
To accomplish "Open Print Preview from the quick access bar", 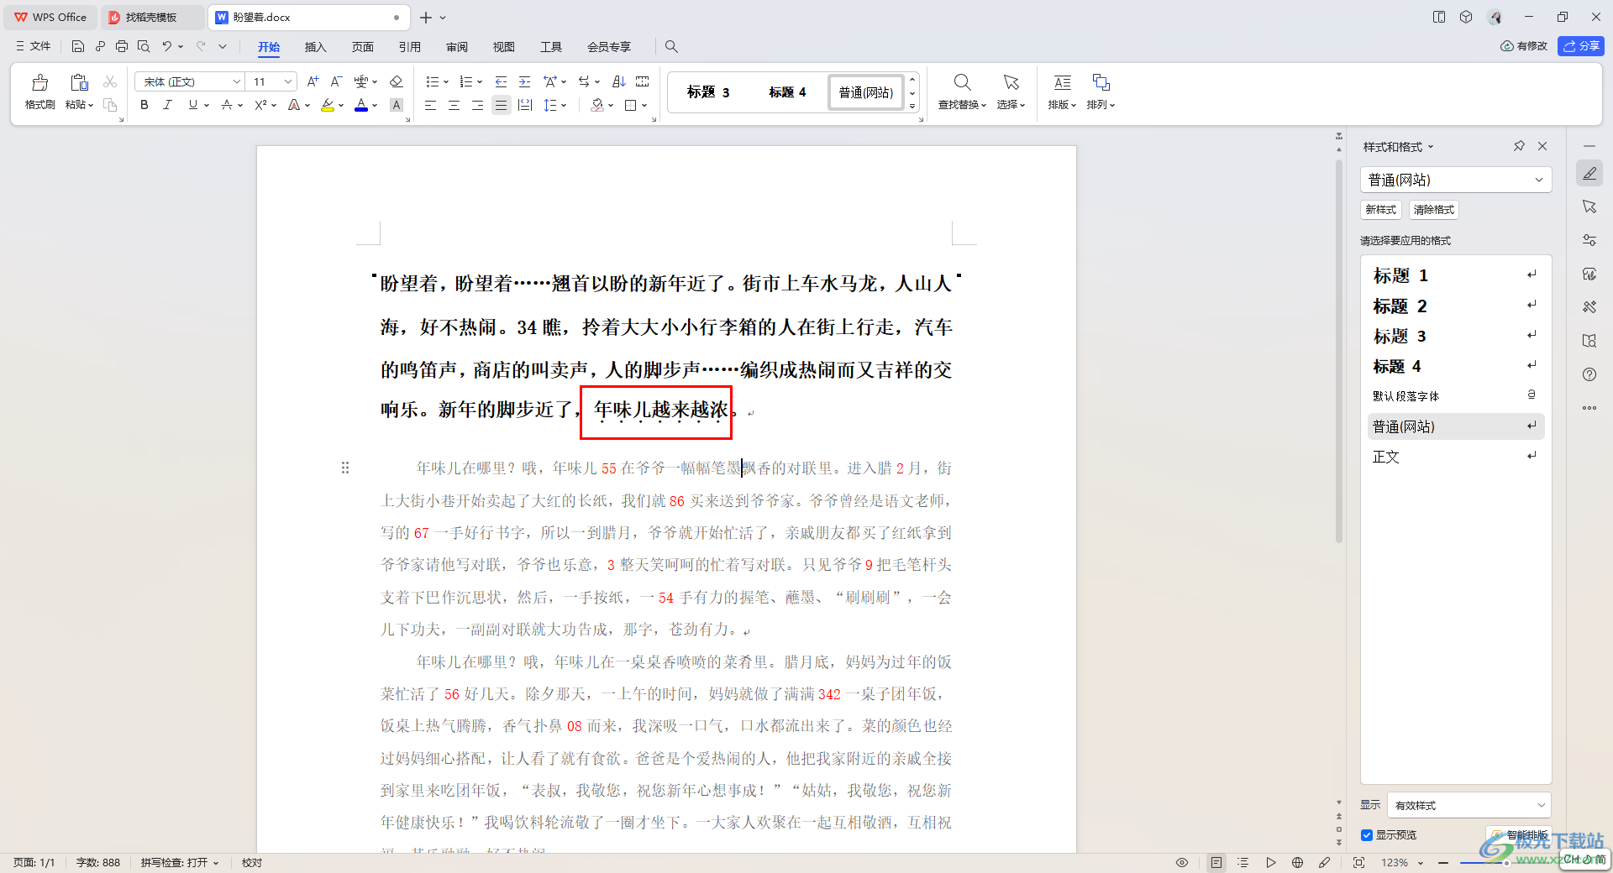I will click(x=144, y=47).
